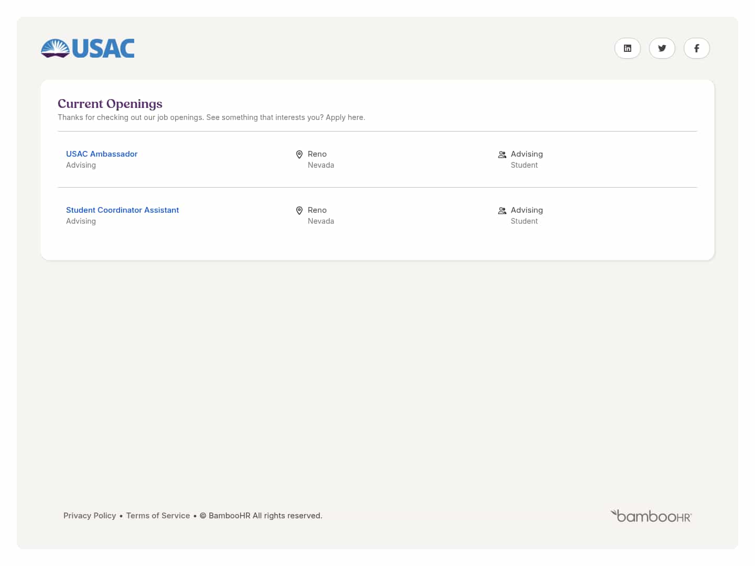The width and height of the screenshot is (755, 566).
Task: Click the copyright symbol near BambooHR text
Action: coord(203,515)
